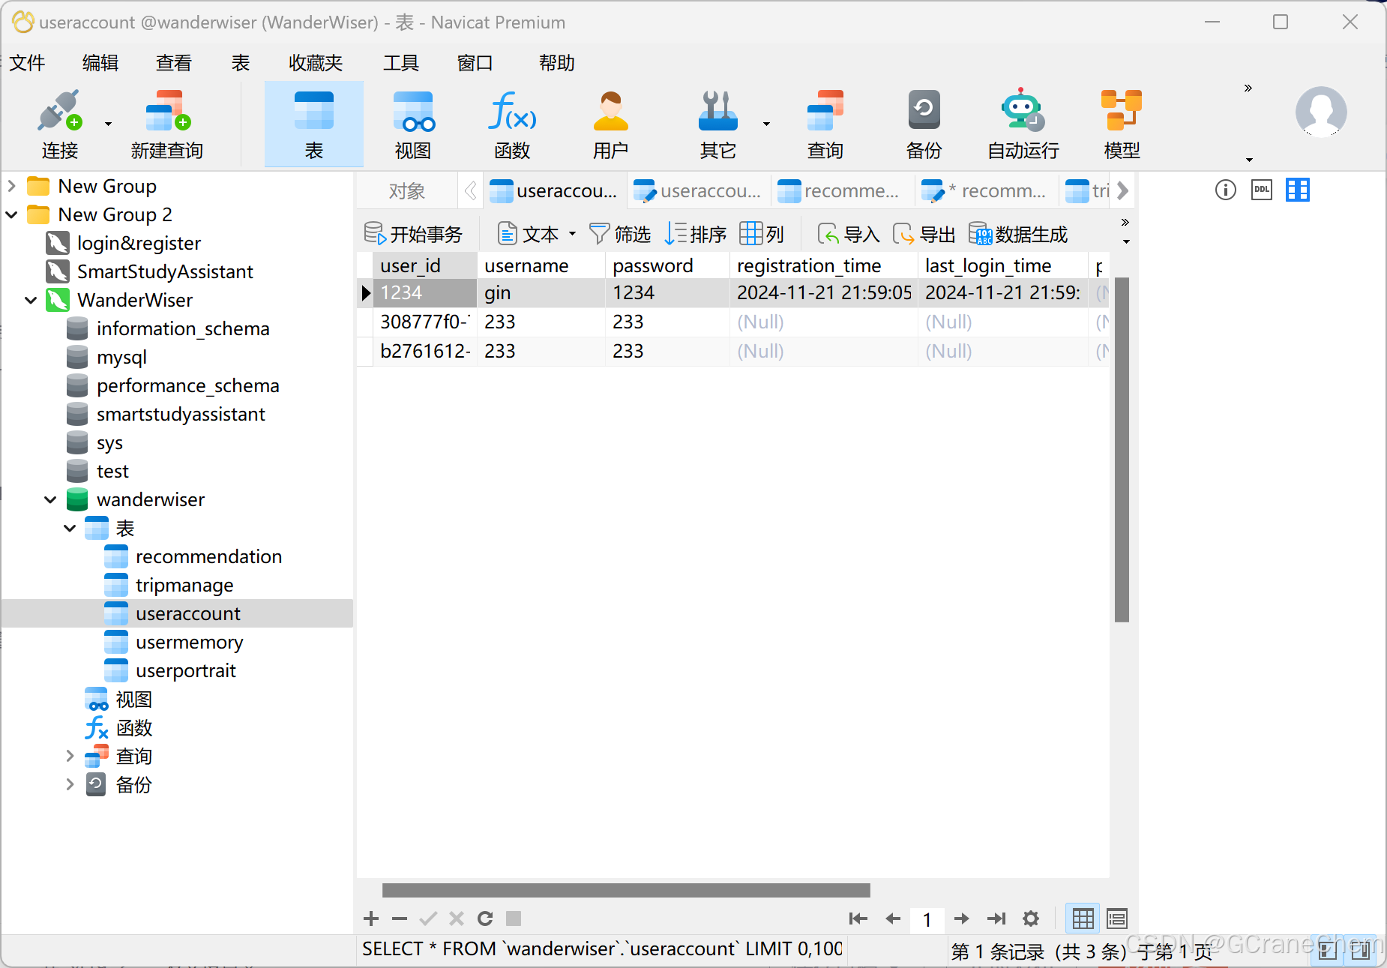1387x968 pixels.
Task: Click the apply changes checkmark icon
Action: [x=428, y=919]
